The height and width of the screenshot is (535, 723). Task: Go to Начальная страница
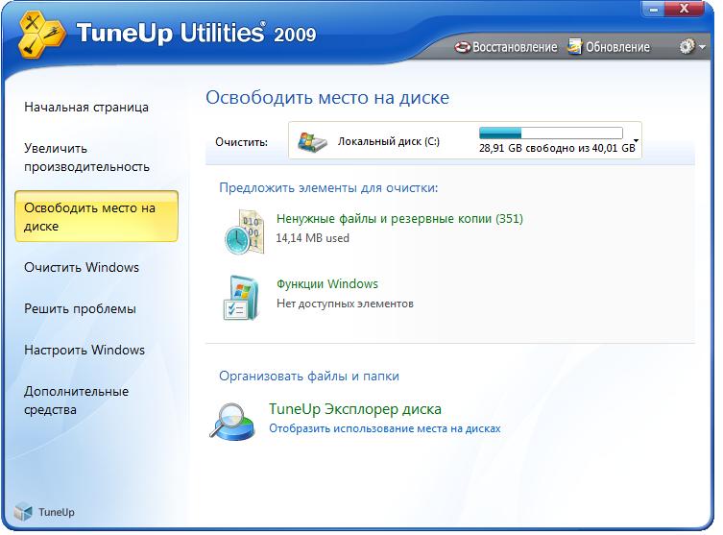[x=86, y=108]
